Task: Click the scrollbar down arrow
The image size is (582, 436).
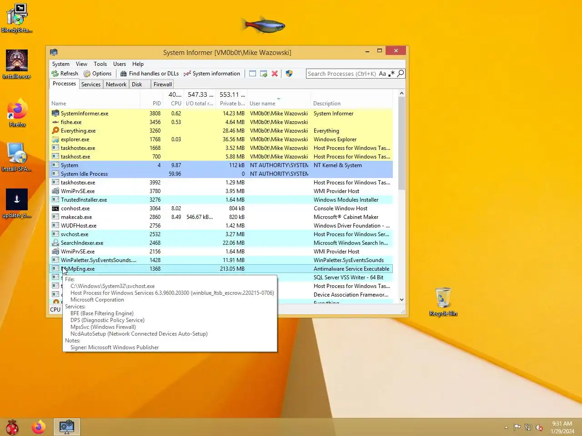Action: click(401, 300)
